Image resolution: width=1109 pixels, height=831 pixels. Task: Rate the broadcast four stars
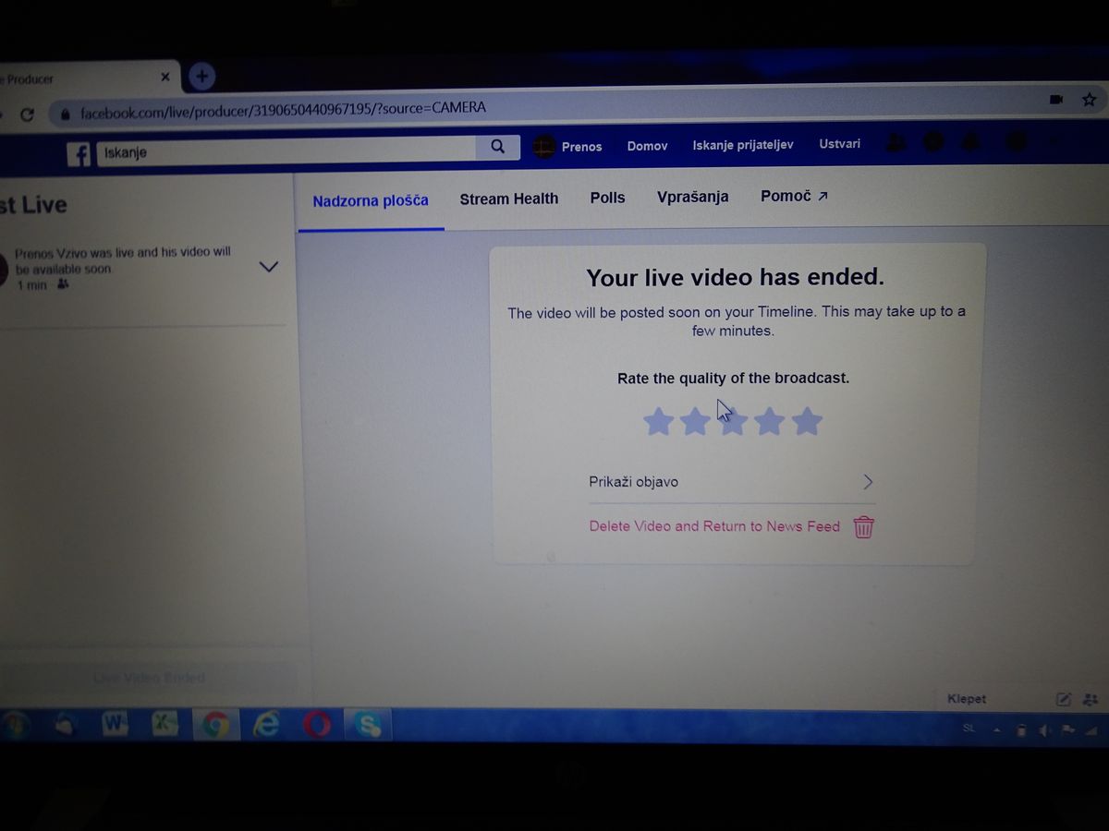pyautogui.click(x=769, y=422)
